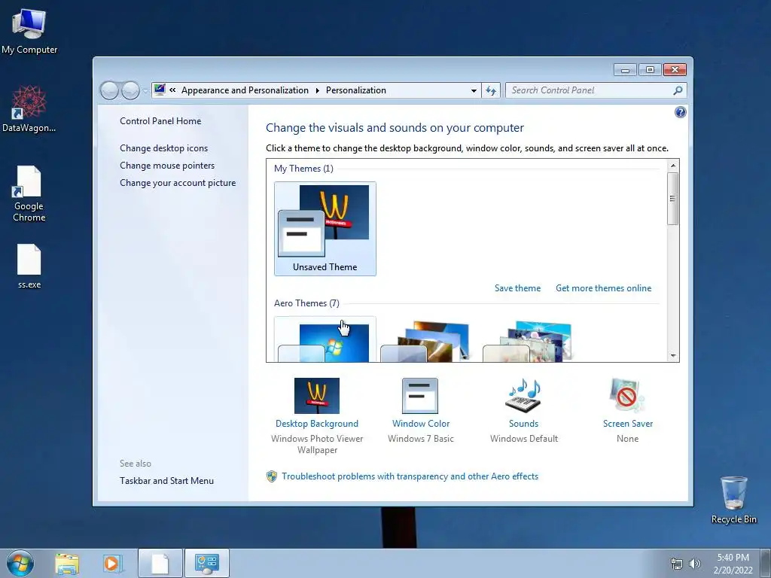Select the Characters Aero theme thumbnail

pos(528,342)
